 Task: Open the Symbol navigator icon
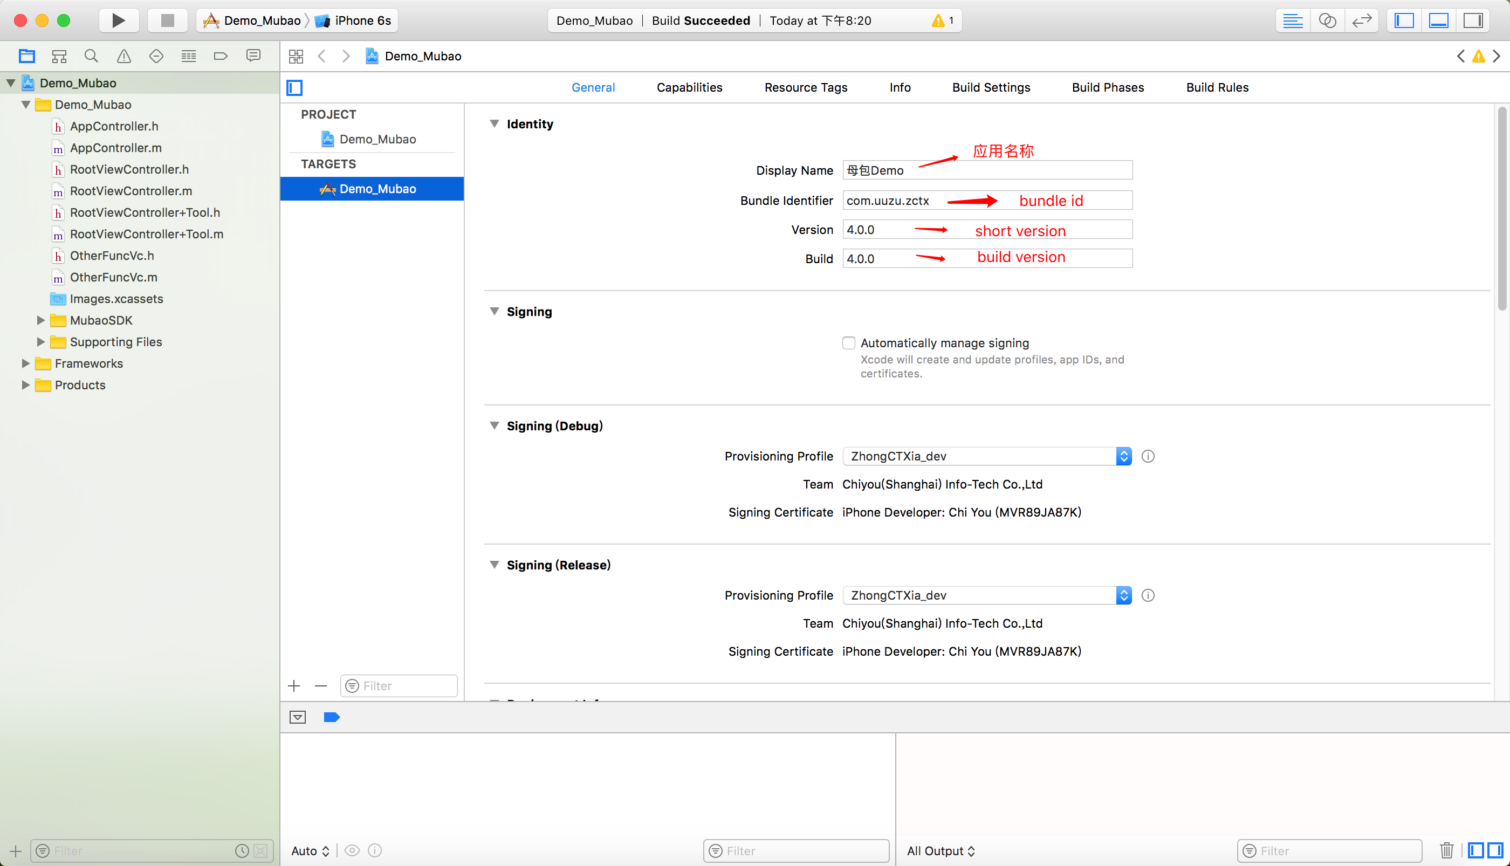tap(59, 56)
